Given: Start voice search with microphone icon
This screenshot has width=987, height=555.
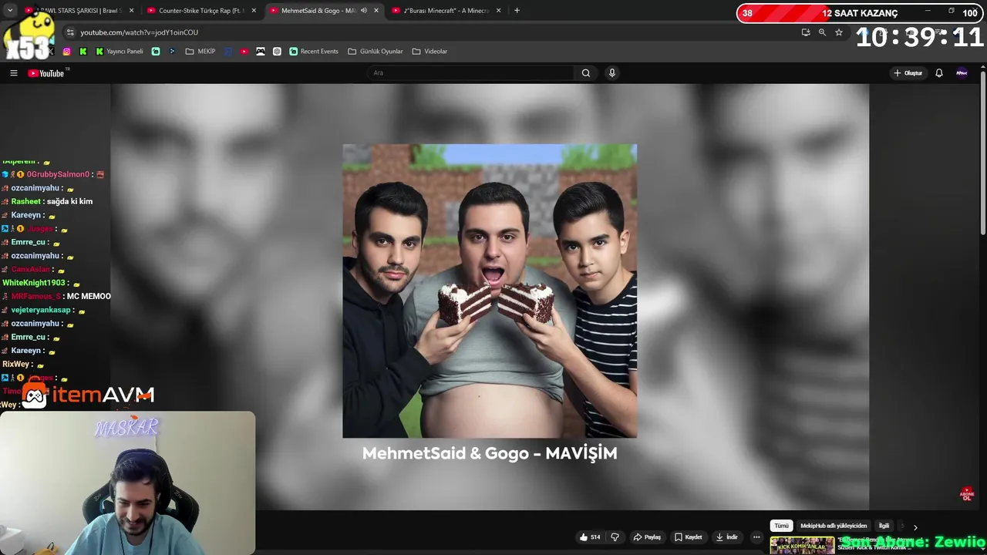Looking at the screenshot, I should [x=612, y=73].
